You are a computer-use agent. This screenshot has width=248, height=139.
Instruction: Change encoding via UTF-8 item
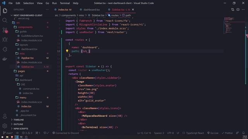[x=170, y=133]
